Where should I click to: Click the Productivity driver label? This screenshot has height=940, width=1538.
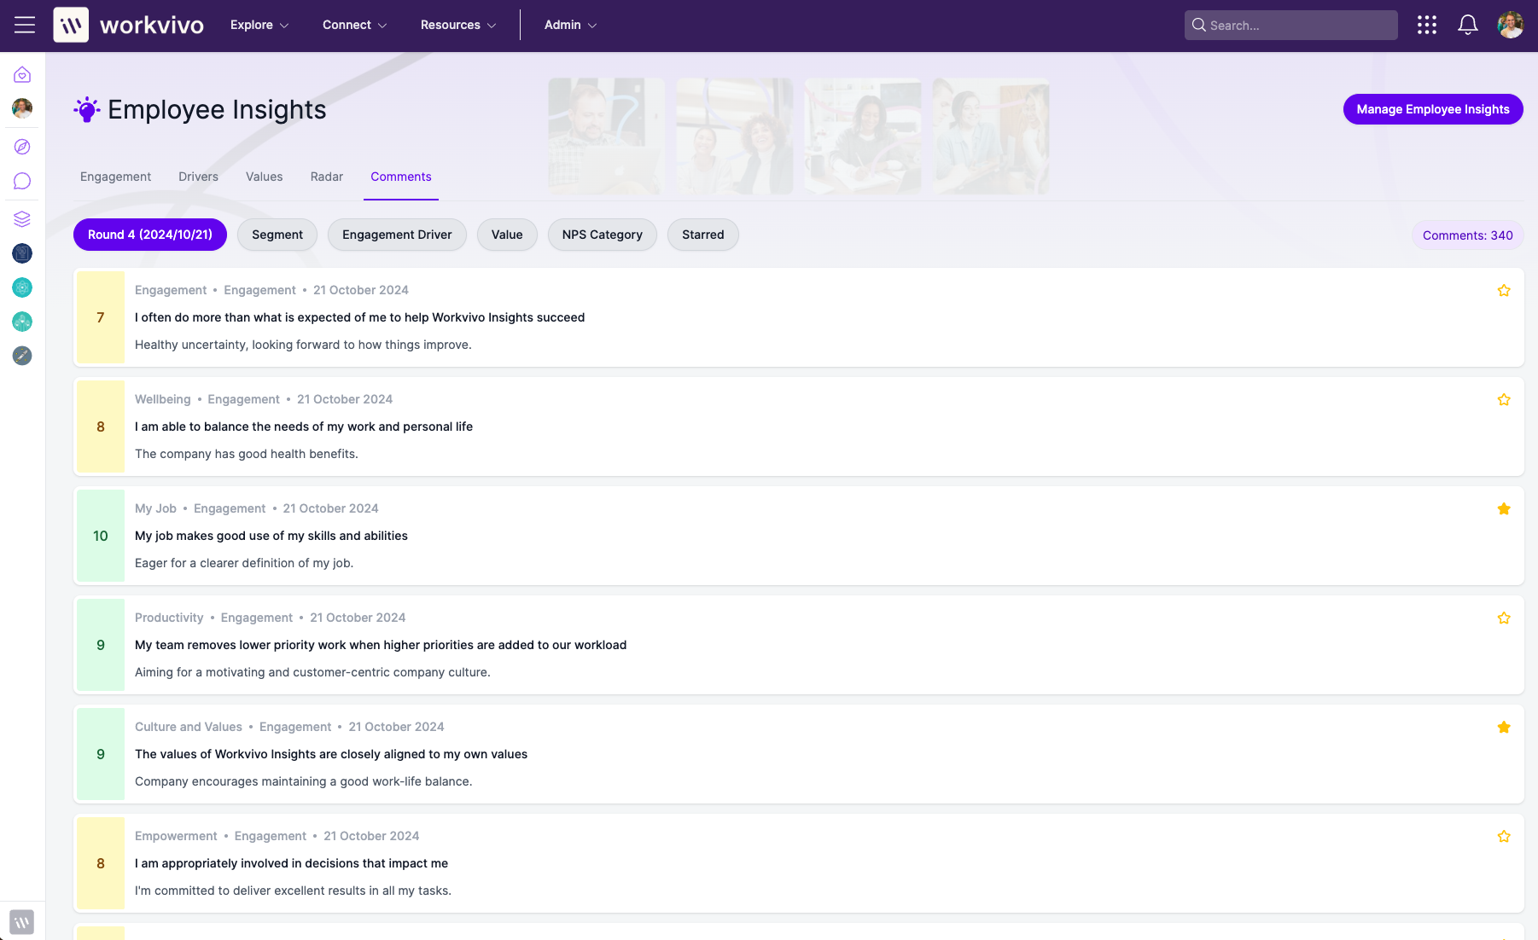pyautogui.click(x=169, y=618)
